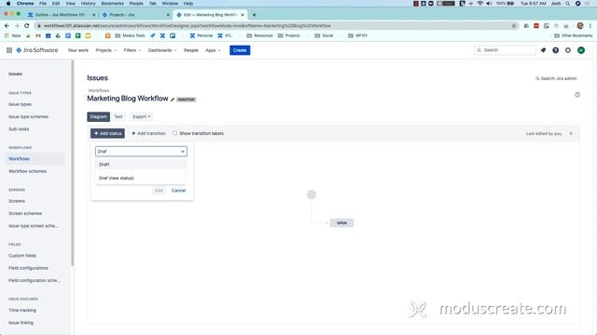Viewport: 597px width, 335px height.
Task: Click the Add status button
Action: (108, 133)
